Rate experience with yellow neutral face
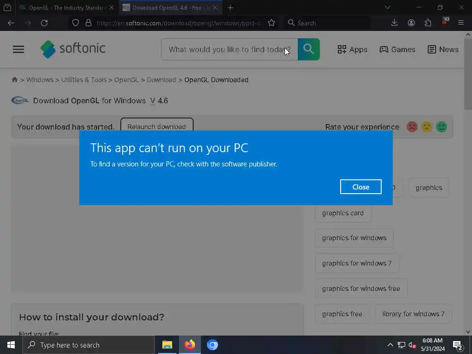Viewport: 472px width, 354px height. pyautogui.click(x=426, y=127)
